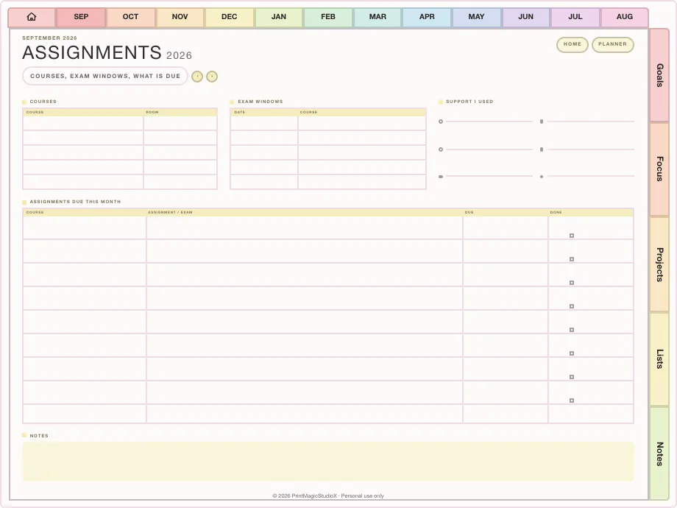This screenshot has width=677, height=508.
Task: Switch to the NOV month tab
Action: coord(180,17)
